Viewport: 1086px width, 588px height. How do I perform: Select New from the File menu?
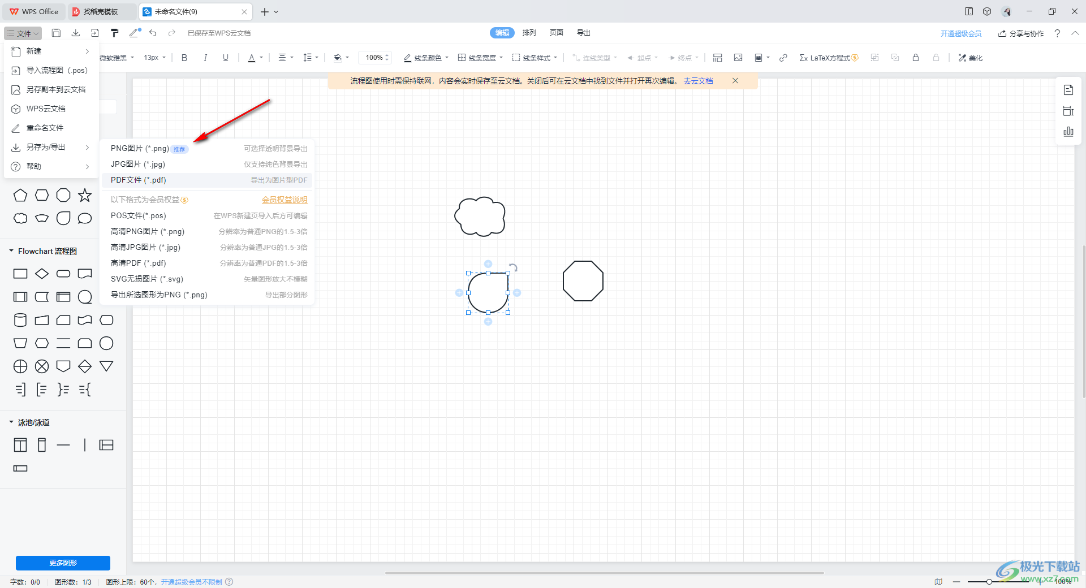point(51,51)
